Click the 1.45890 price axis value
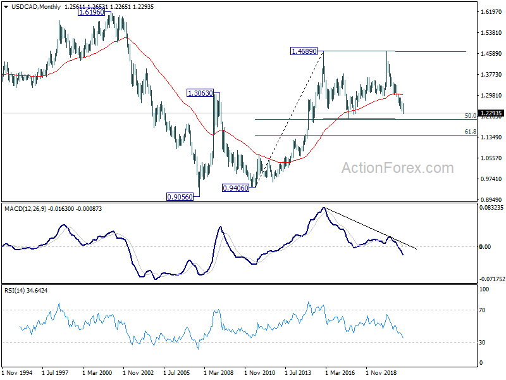506x380 pixels. pyautogui.click(x=491, y=54)
